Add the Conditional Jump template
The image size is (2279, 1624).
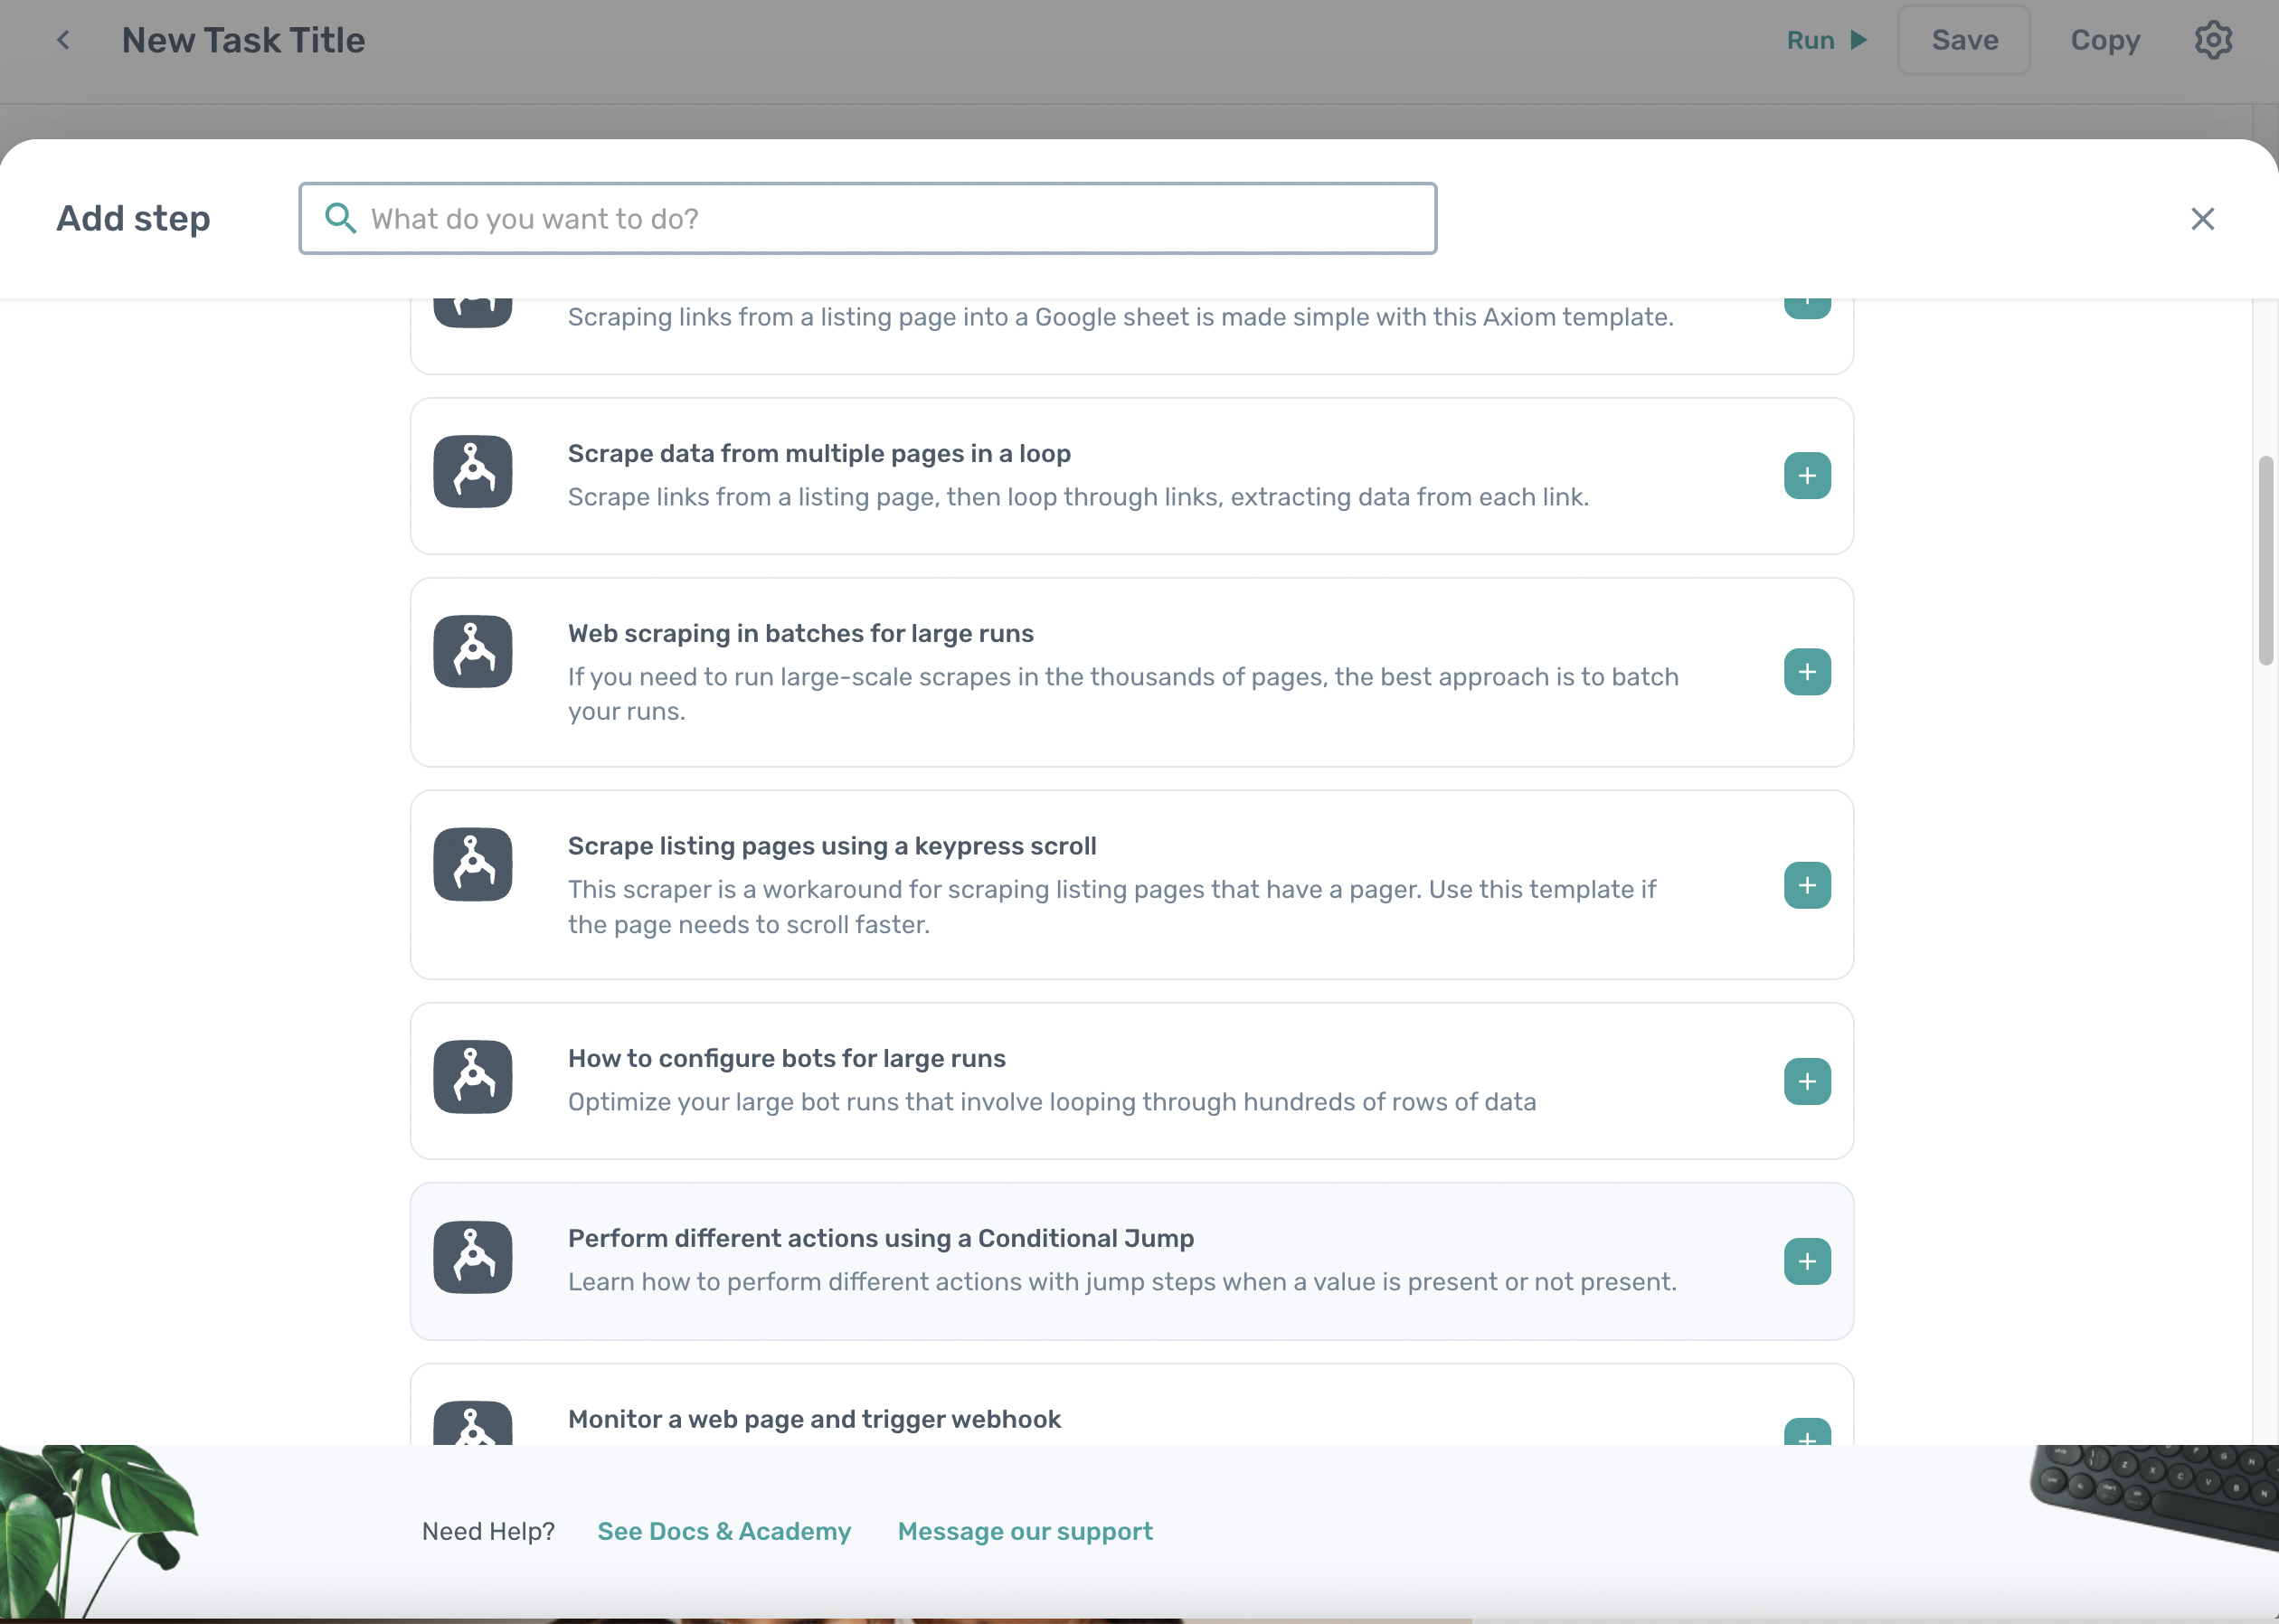coord(1806,1261)
